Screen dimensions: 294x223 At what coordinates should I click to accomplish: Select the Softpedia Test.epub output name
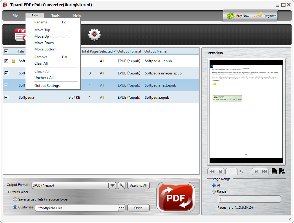pyautogui.click(x=160, y=85)
